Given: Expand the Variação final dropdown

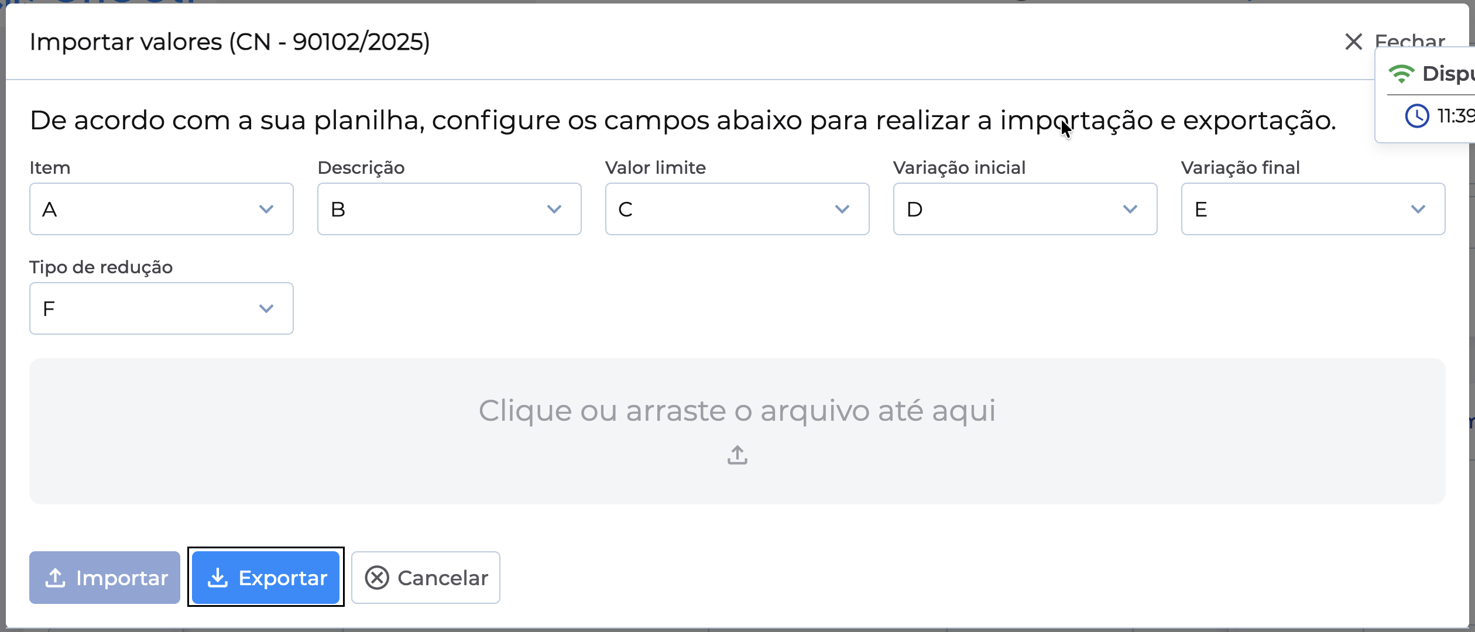Looking at the screenshot, I should [1313, 209].
